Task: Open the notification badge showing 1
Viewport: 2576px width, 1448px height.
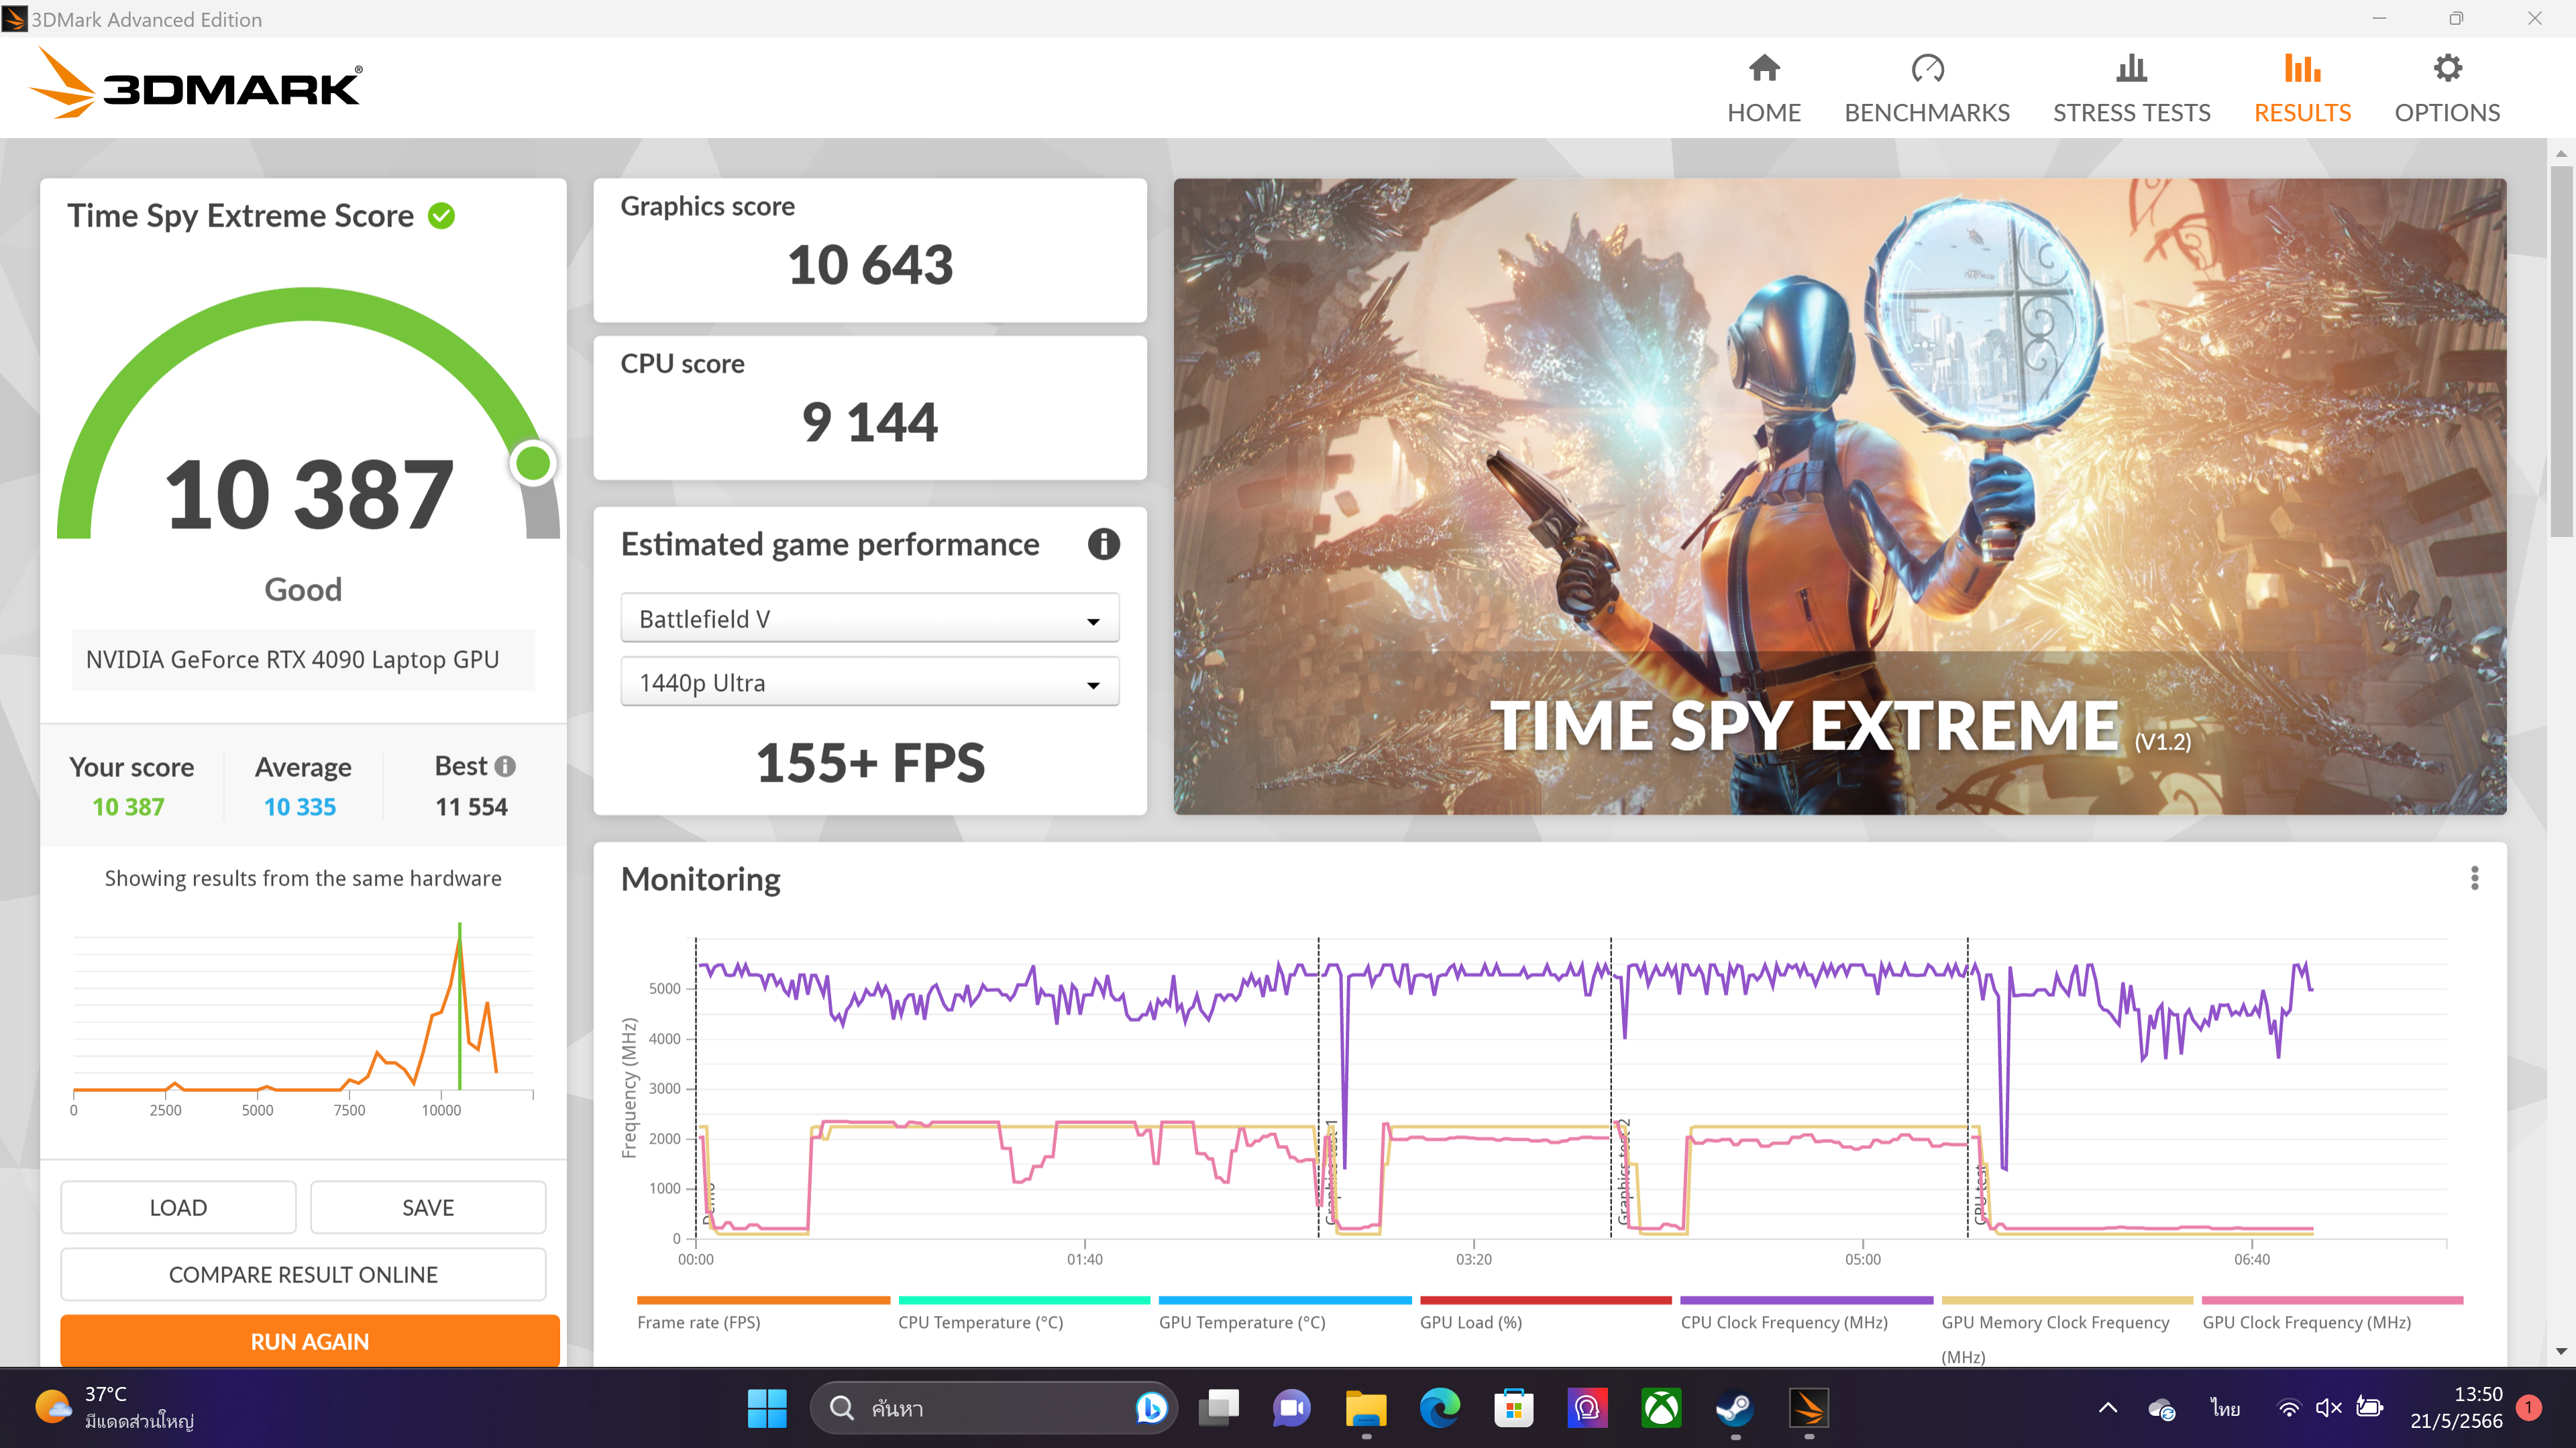Action: [2529, 1408]
